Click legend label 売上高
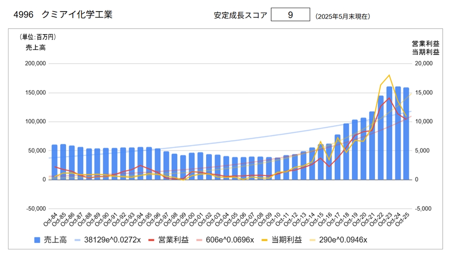449x257 pixels. click(x=55, y=240)
